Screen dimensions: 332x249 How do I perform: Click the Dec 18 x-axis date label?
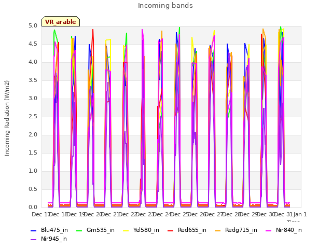(x=58, y=214)
